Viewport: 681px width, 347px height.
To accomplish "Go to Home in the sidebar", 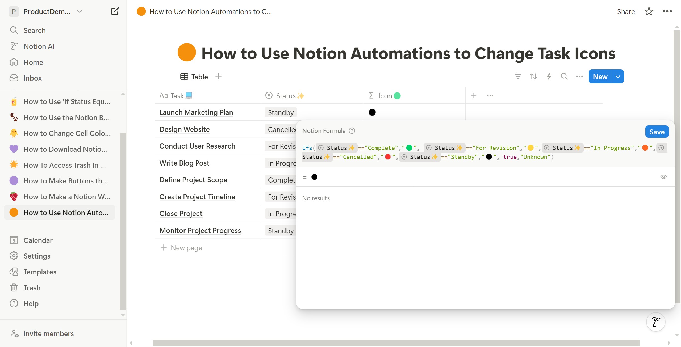I will point(33,62).
